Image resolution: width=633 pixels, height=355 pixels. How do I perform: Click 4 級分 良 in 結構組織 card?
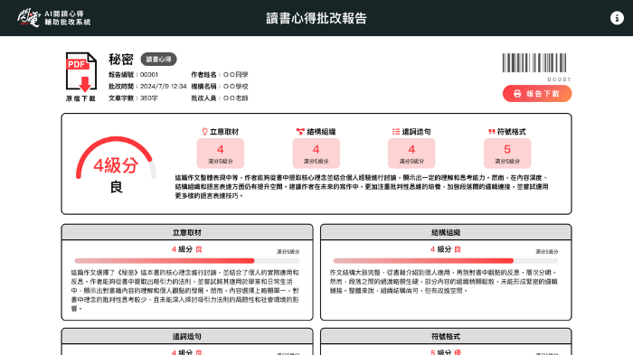(x=445, y=249)
